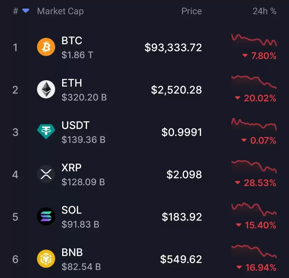Open the XRP coin logo
Screen dimensions: 289x278
tap(46, 174)
